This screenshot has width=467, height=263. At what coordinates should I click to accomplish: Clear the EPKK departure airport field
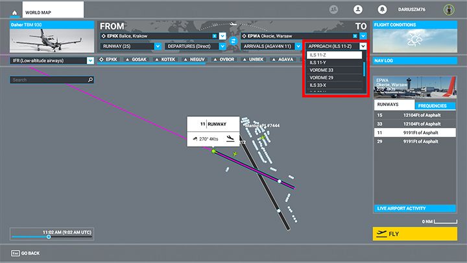pyautogui.click(x=214, y=36)
